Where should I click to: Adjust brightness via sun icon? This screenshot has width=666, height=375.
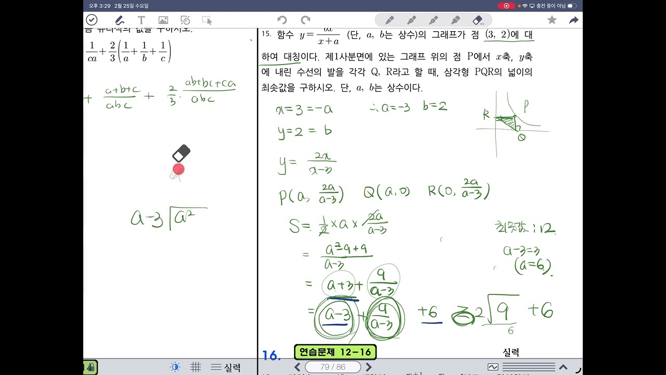click(175, 367)
